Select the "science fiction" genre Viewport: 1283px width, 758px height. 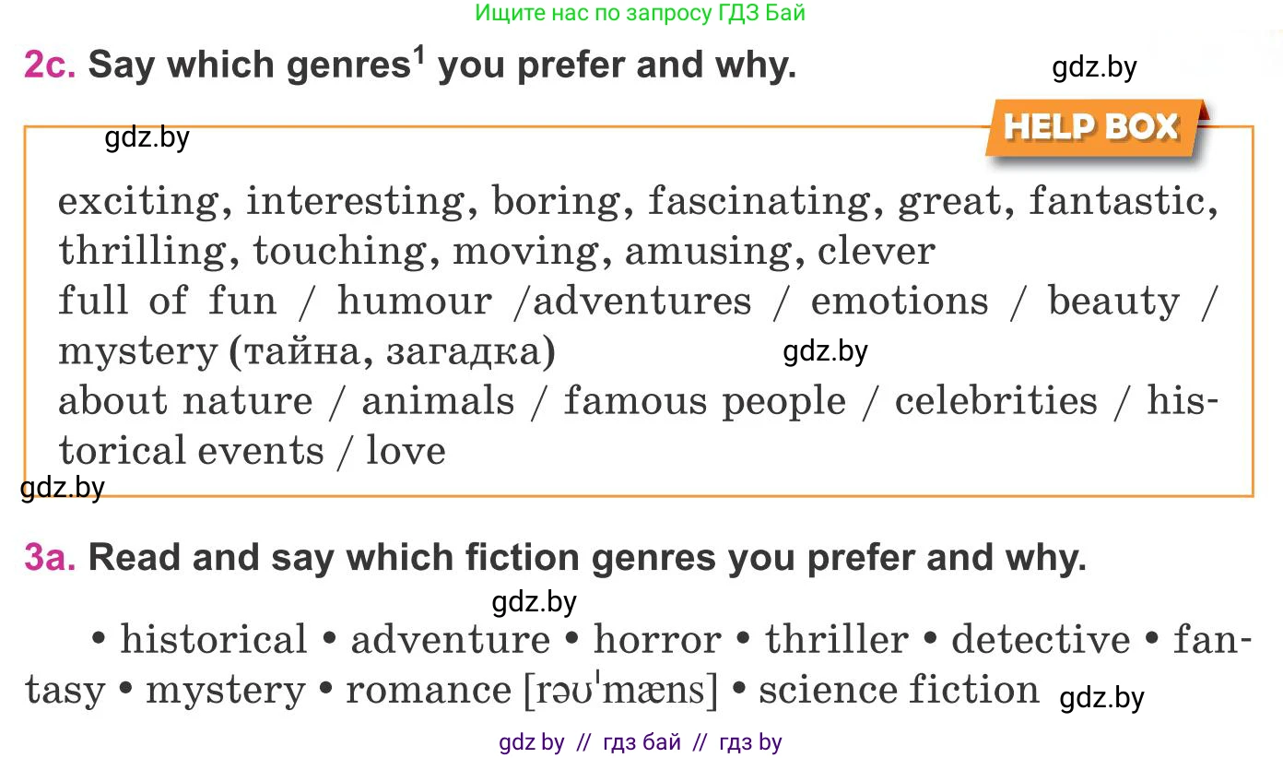coord(899,691)
